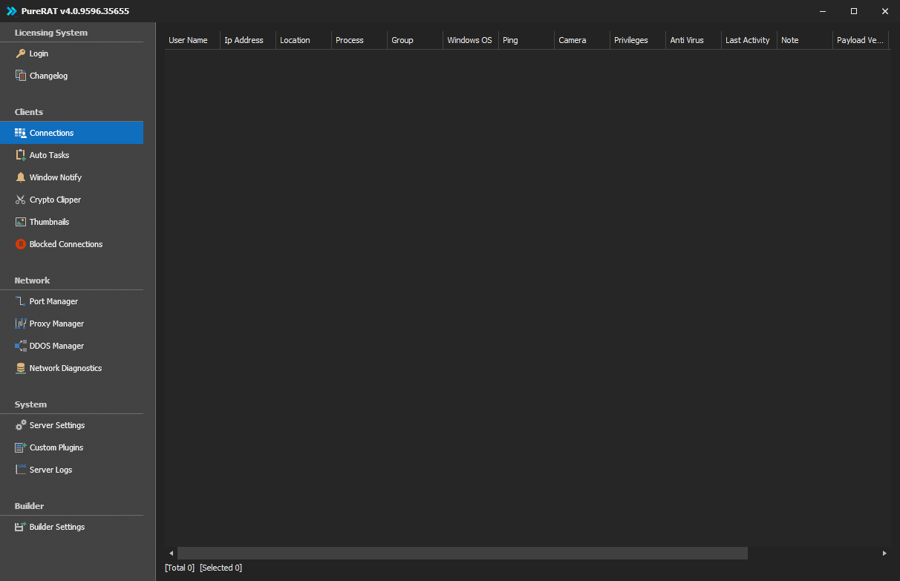
Task: Minimize the PureRAT window
Action: click(823, 11)
